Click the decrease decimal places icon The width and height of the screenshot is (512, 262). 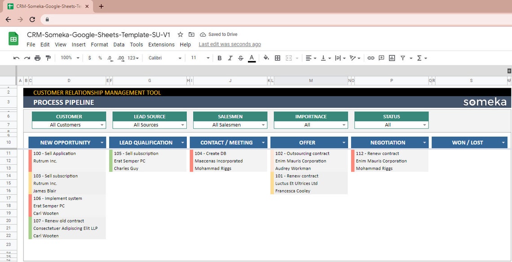click(110, 58)
